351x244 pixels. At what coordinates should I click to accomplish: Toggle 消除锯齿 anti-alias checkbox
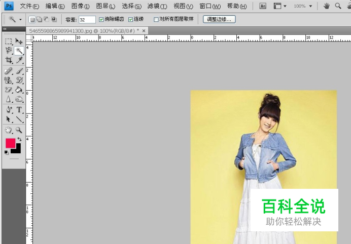coord(101,20)
